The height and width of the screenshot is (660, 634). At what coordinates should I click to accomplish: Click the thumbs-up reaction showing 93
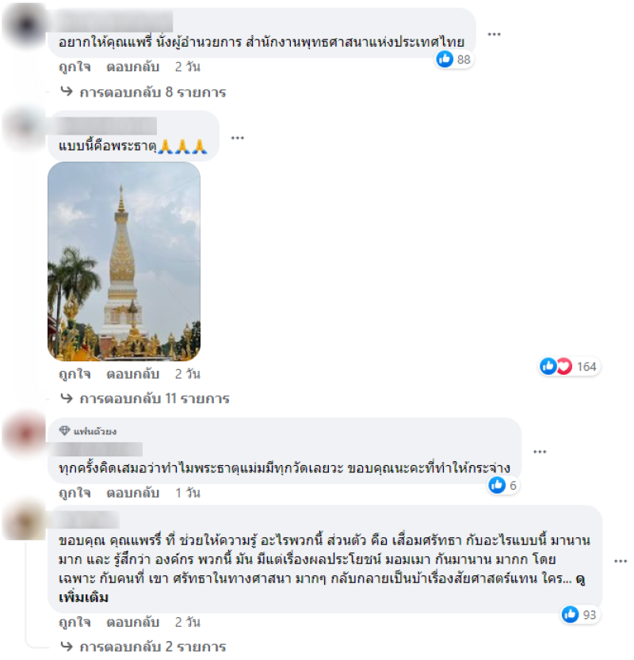click(570, 615)
